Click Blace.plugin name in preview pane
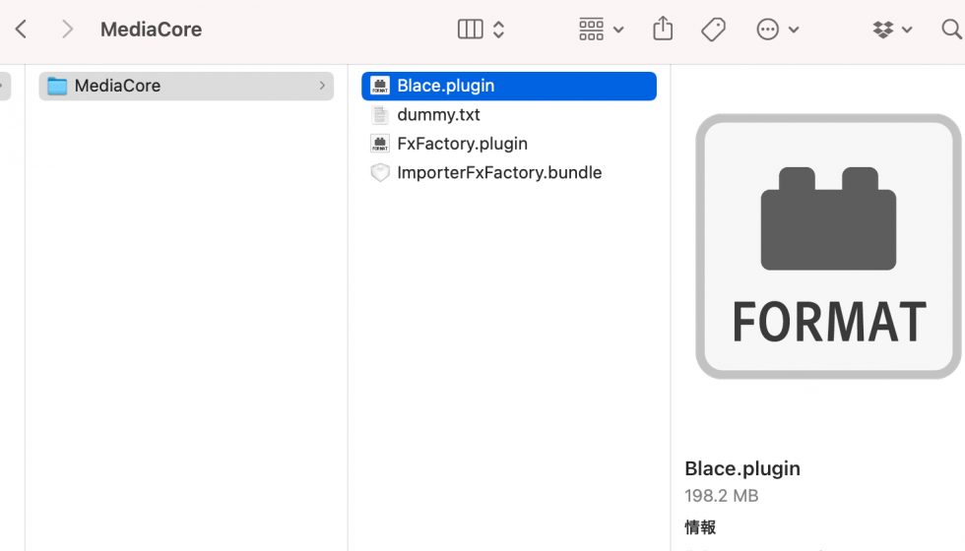Viewport: 965px width, 551px height. tap(742, 468)
